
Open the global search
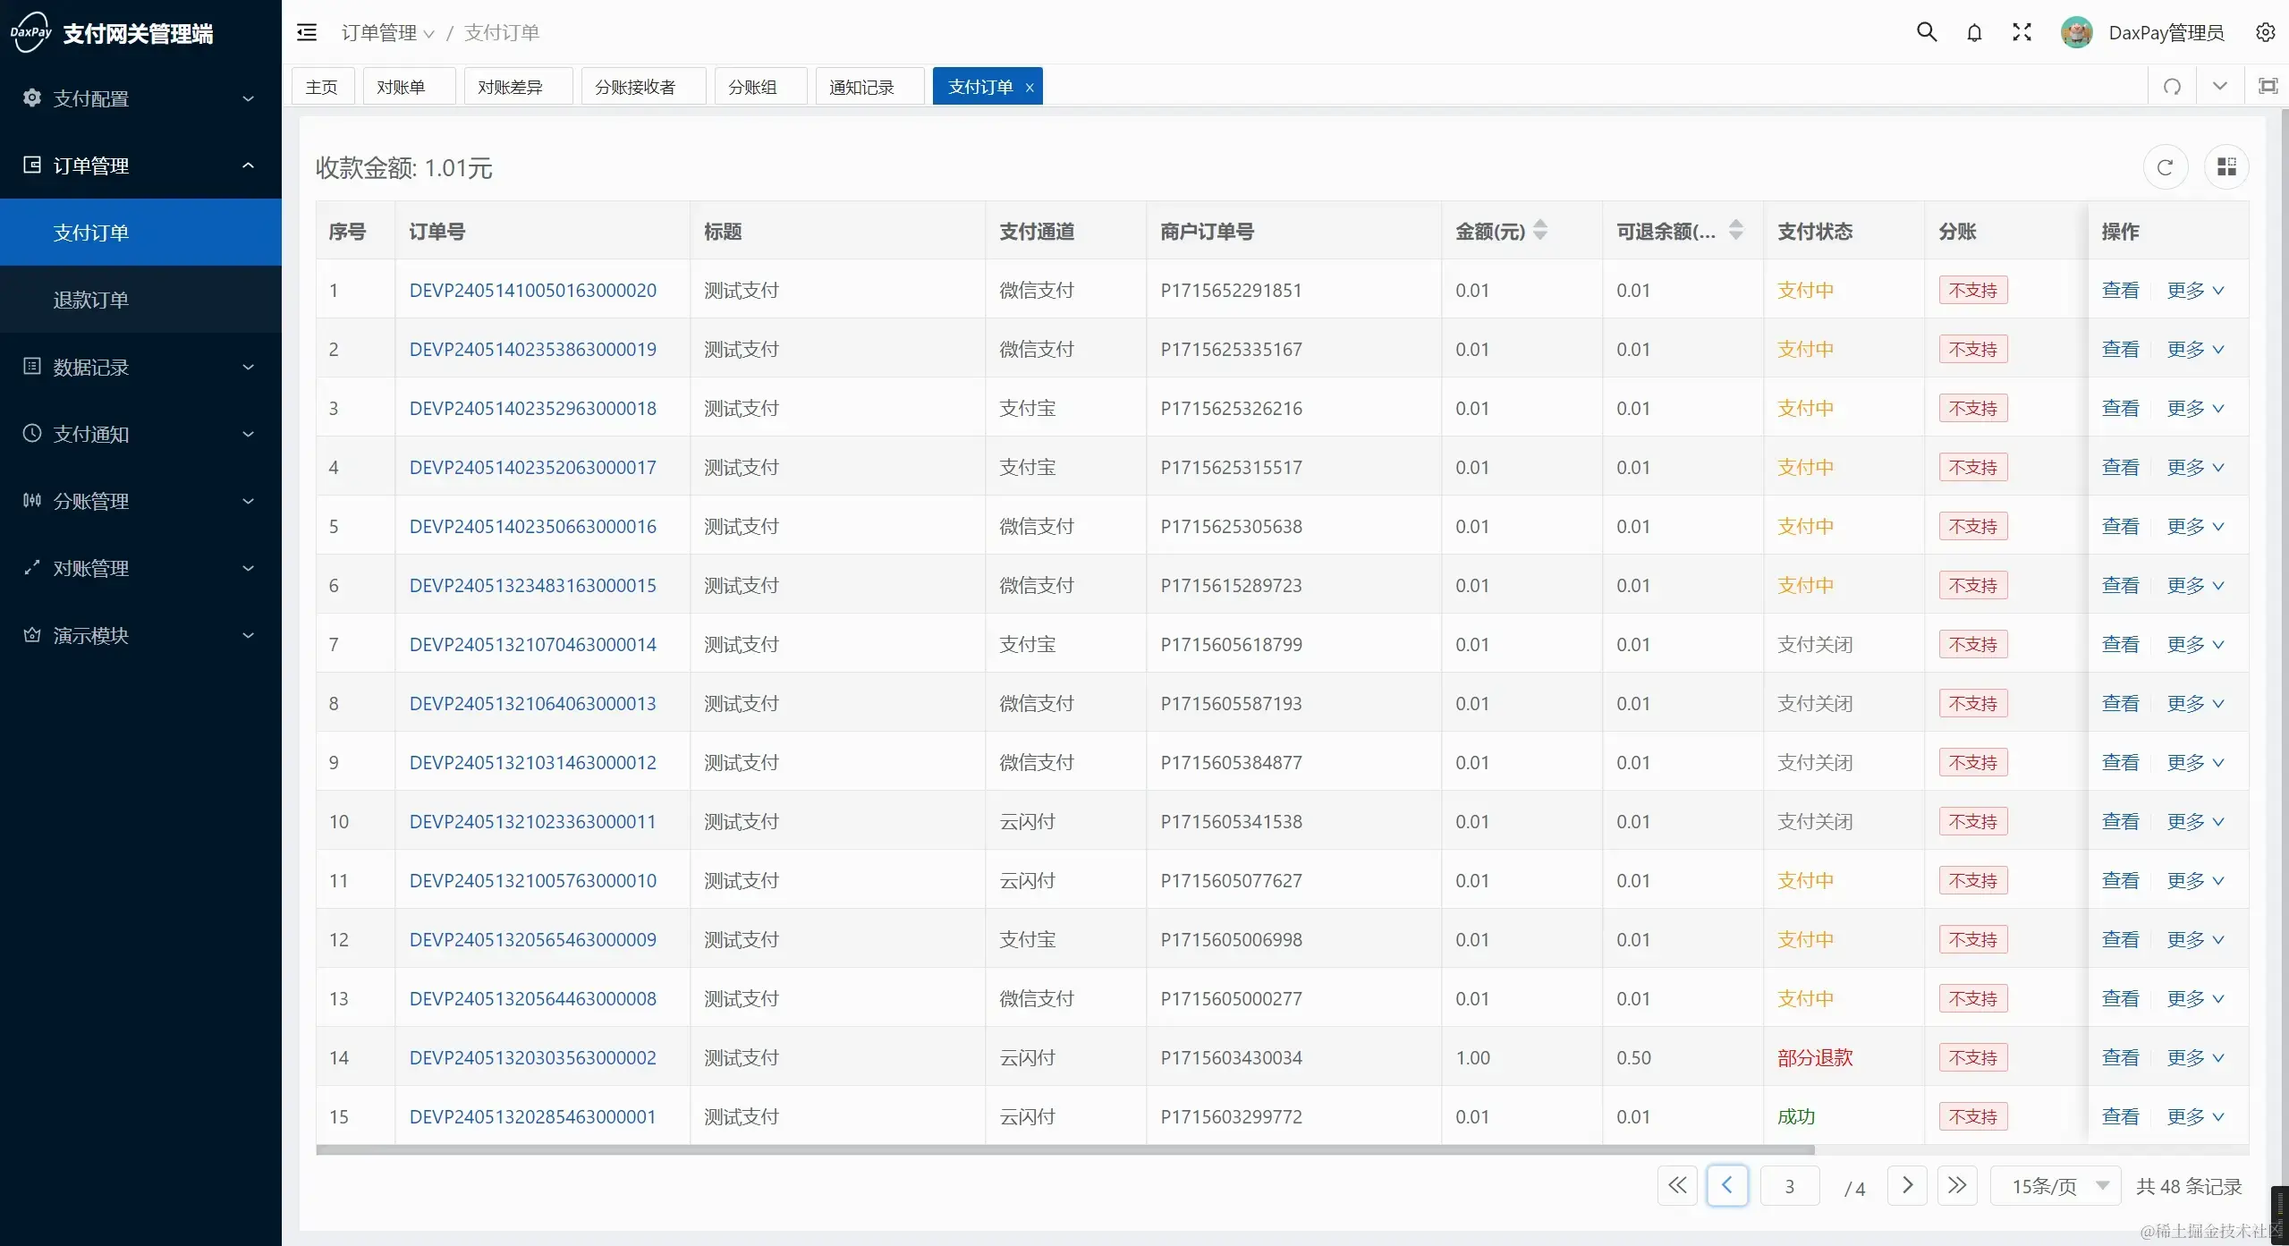tap(1926, 31)
